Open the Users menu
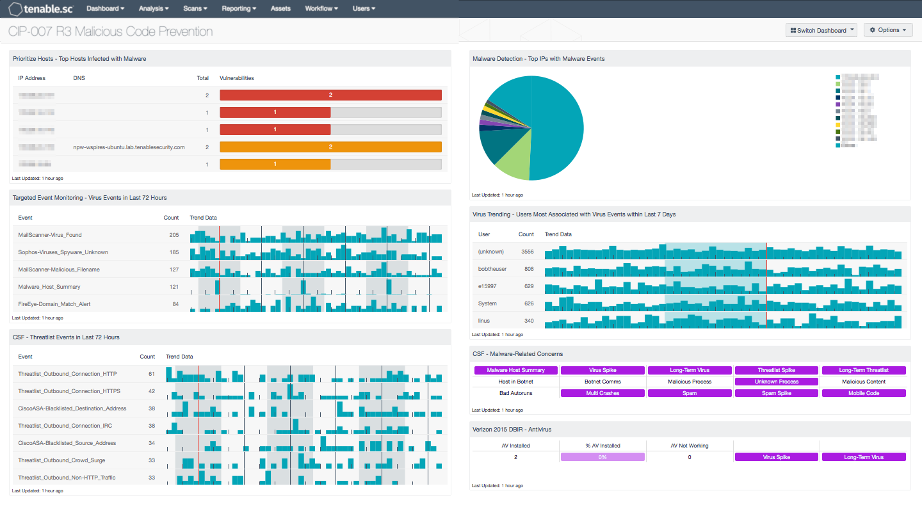 [364, 9]
